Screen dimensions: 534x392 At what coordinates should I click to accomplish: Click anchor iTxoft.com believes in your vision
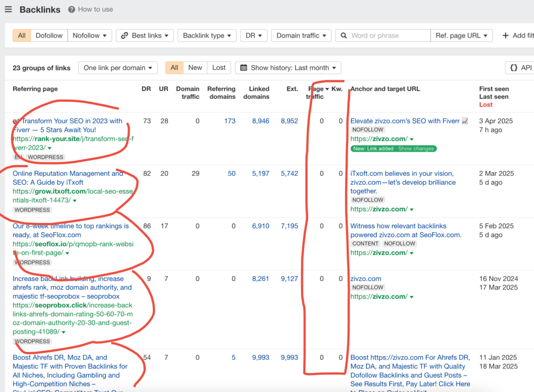[x=403, y=182]
